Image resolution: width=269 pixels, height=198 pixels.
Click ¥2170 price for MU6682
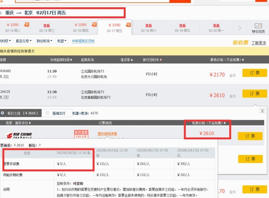point(217,75)
